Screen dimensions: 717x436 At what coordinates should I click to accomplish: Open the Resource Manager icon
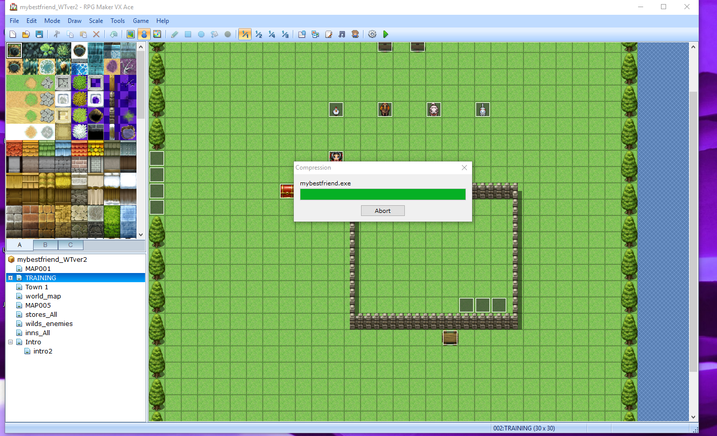(315, 34)
